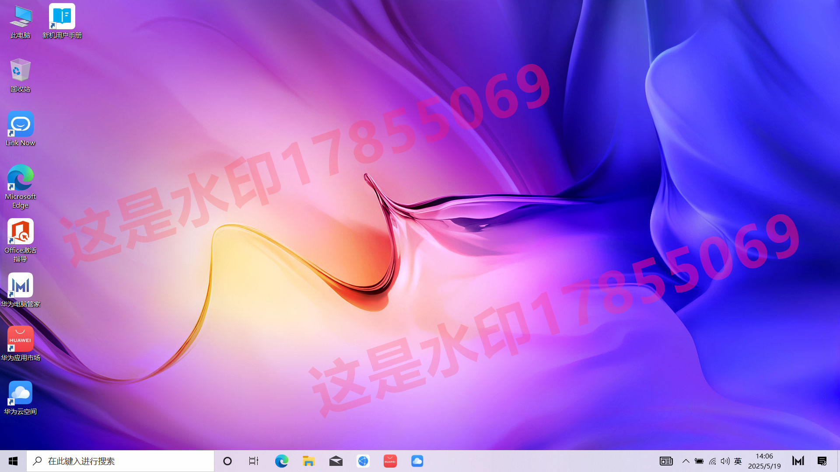Open the Mail app on taskbar
This screenshot has width=840, height=472.
336,461
